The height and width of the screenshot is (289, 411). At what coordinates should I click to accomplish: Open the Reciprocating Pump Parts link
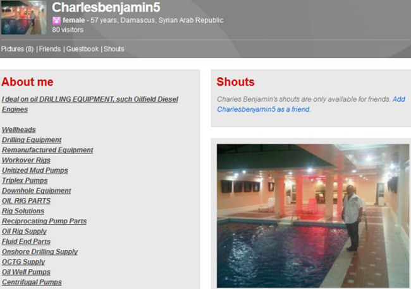(44, 221)
